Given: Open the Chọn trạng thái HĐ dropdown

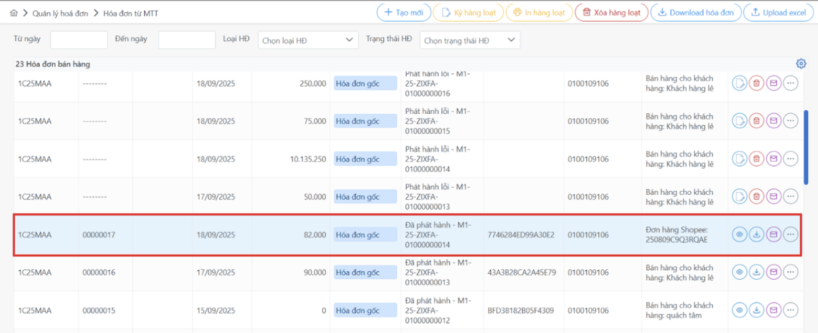Looking at the screenshot, I should click(470, 40).
